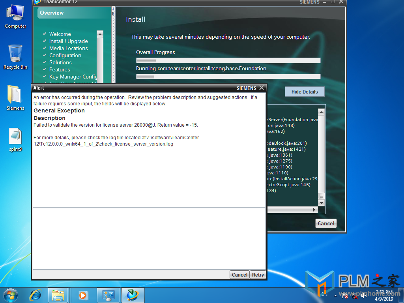Close the Alert dialog with X
This screenshot has width=404, height=303.
click(262, 88)
